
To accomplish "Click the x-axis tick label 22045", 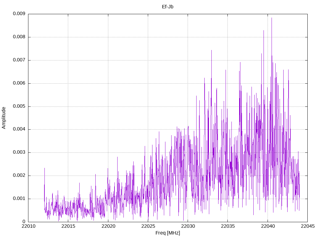I will pos(308,226).
